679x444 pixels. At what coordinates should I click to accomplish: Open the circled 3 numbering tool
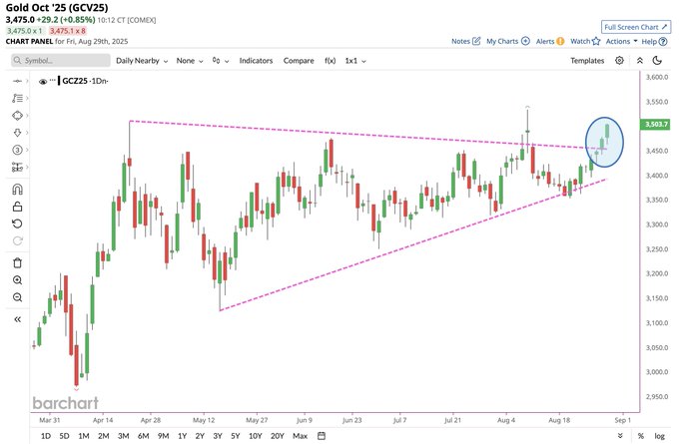click(x=17, y=150)
